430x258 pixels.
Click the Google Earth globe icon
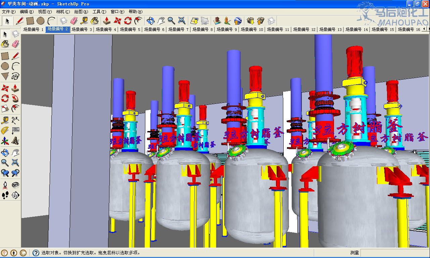pos(238,21)
